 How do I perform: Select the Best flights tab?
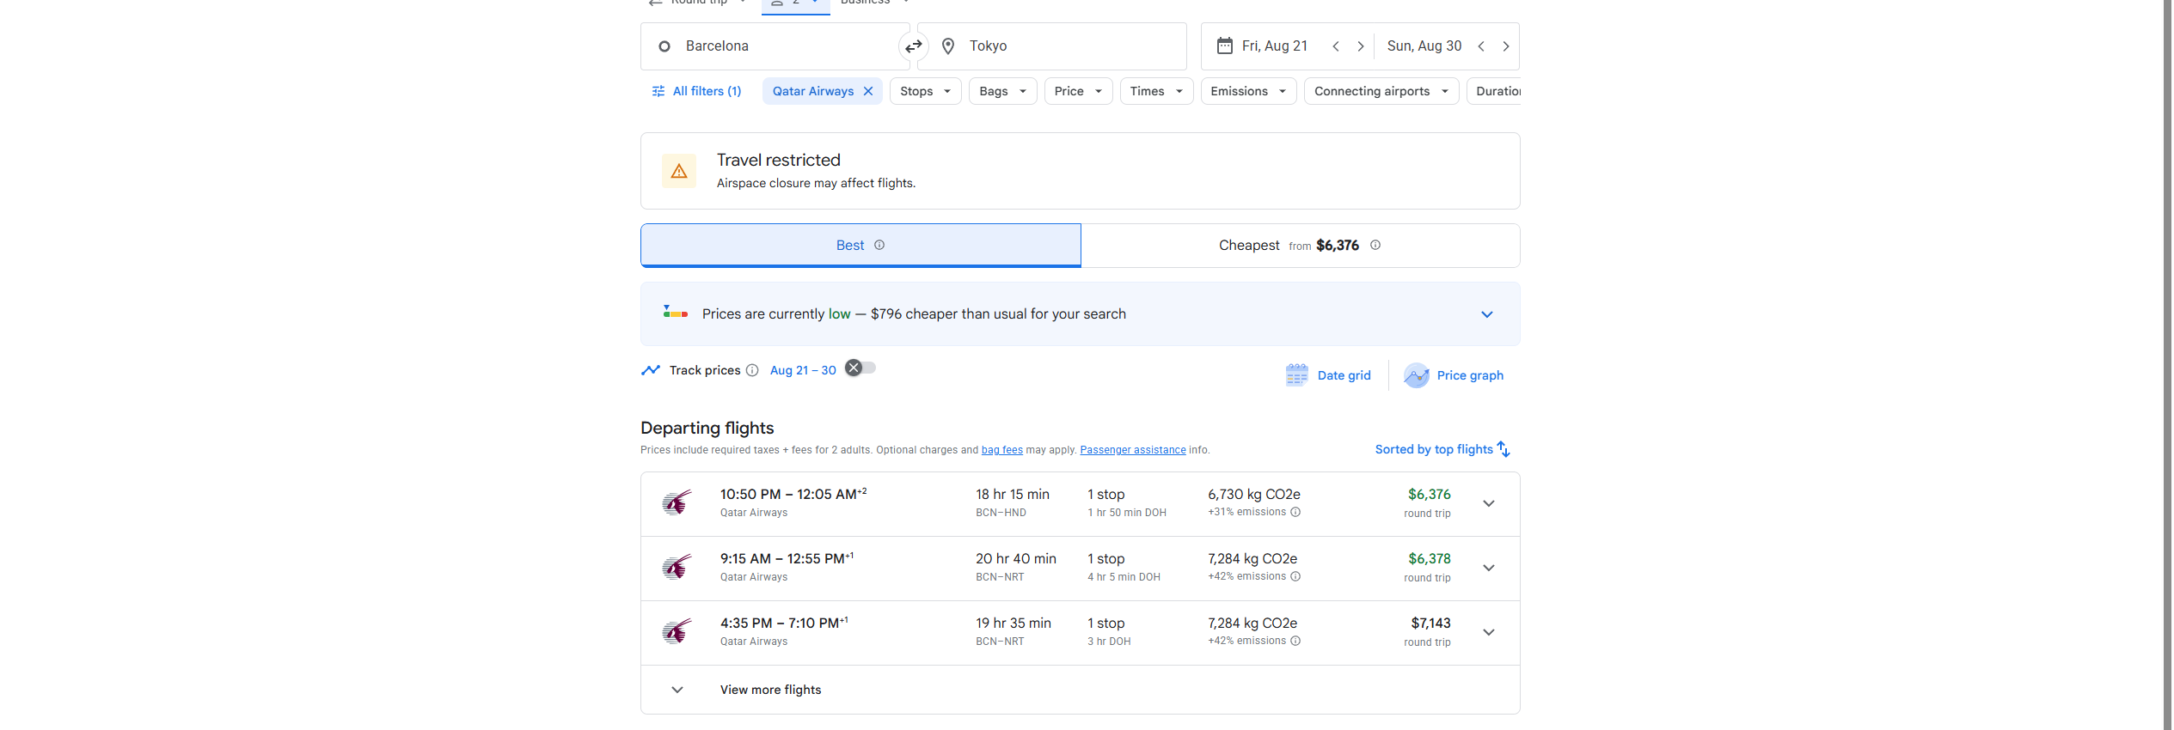860,246
